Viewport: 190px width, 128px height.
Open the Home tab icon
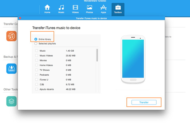point(47,7)
